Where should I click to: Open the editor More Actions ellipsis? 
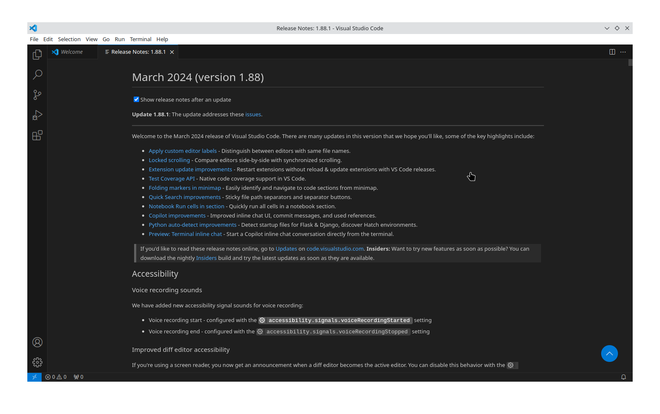pos(623,52)
